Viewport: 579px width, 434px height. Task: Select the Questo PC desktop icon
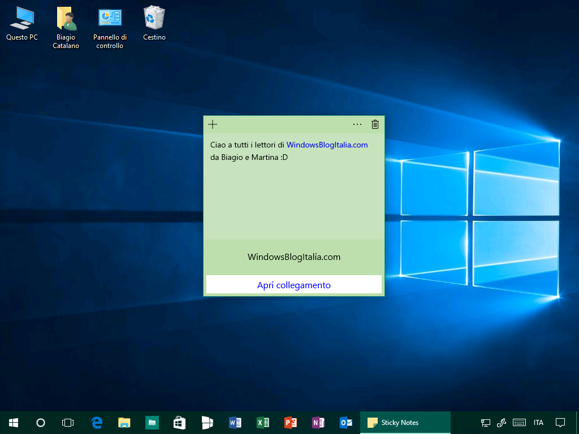pyautogui.click(x=22, y=24)
